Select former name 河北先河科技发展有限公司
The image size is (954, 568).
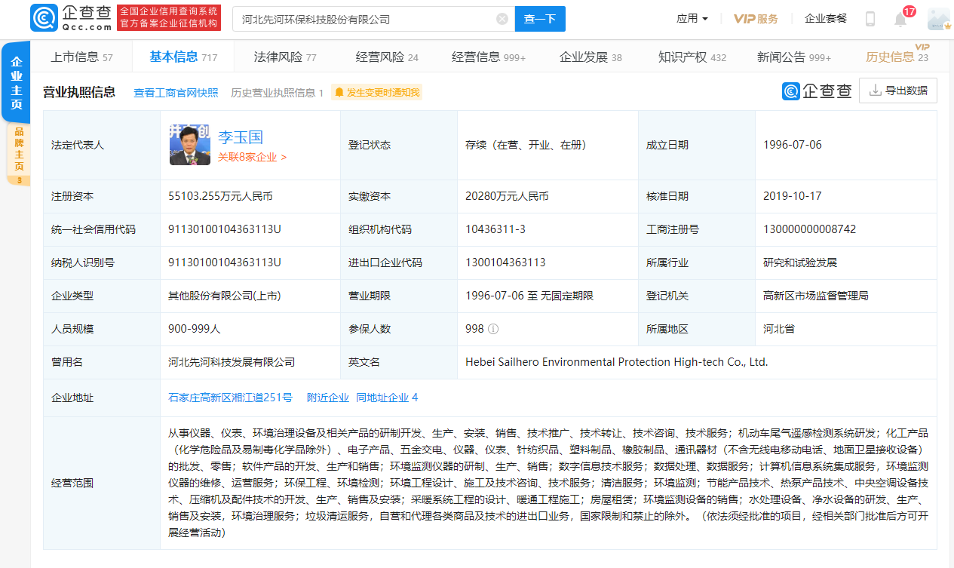(x=232, y=362)
